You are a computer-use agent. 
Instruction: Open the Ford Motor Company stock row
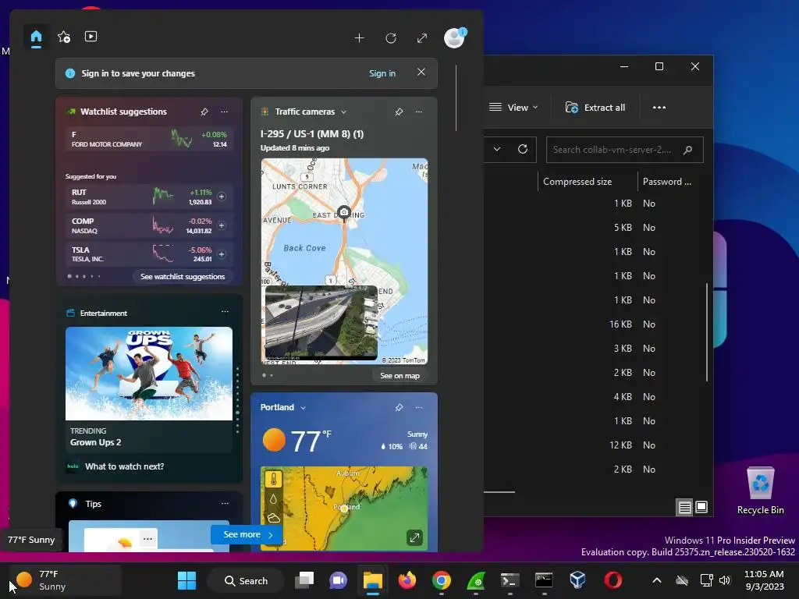click(149, 139)
